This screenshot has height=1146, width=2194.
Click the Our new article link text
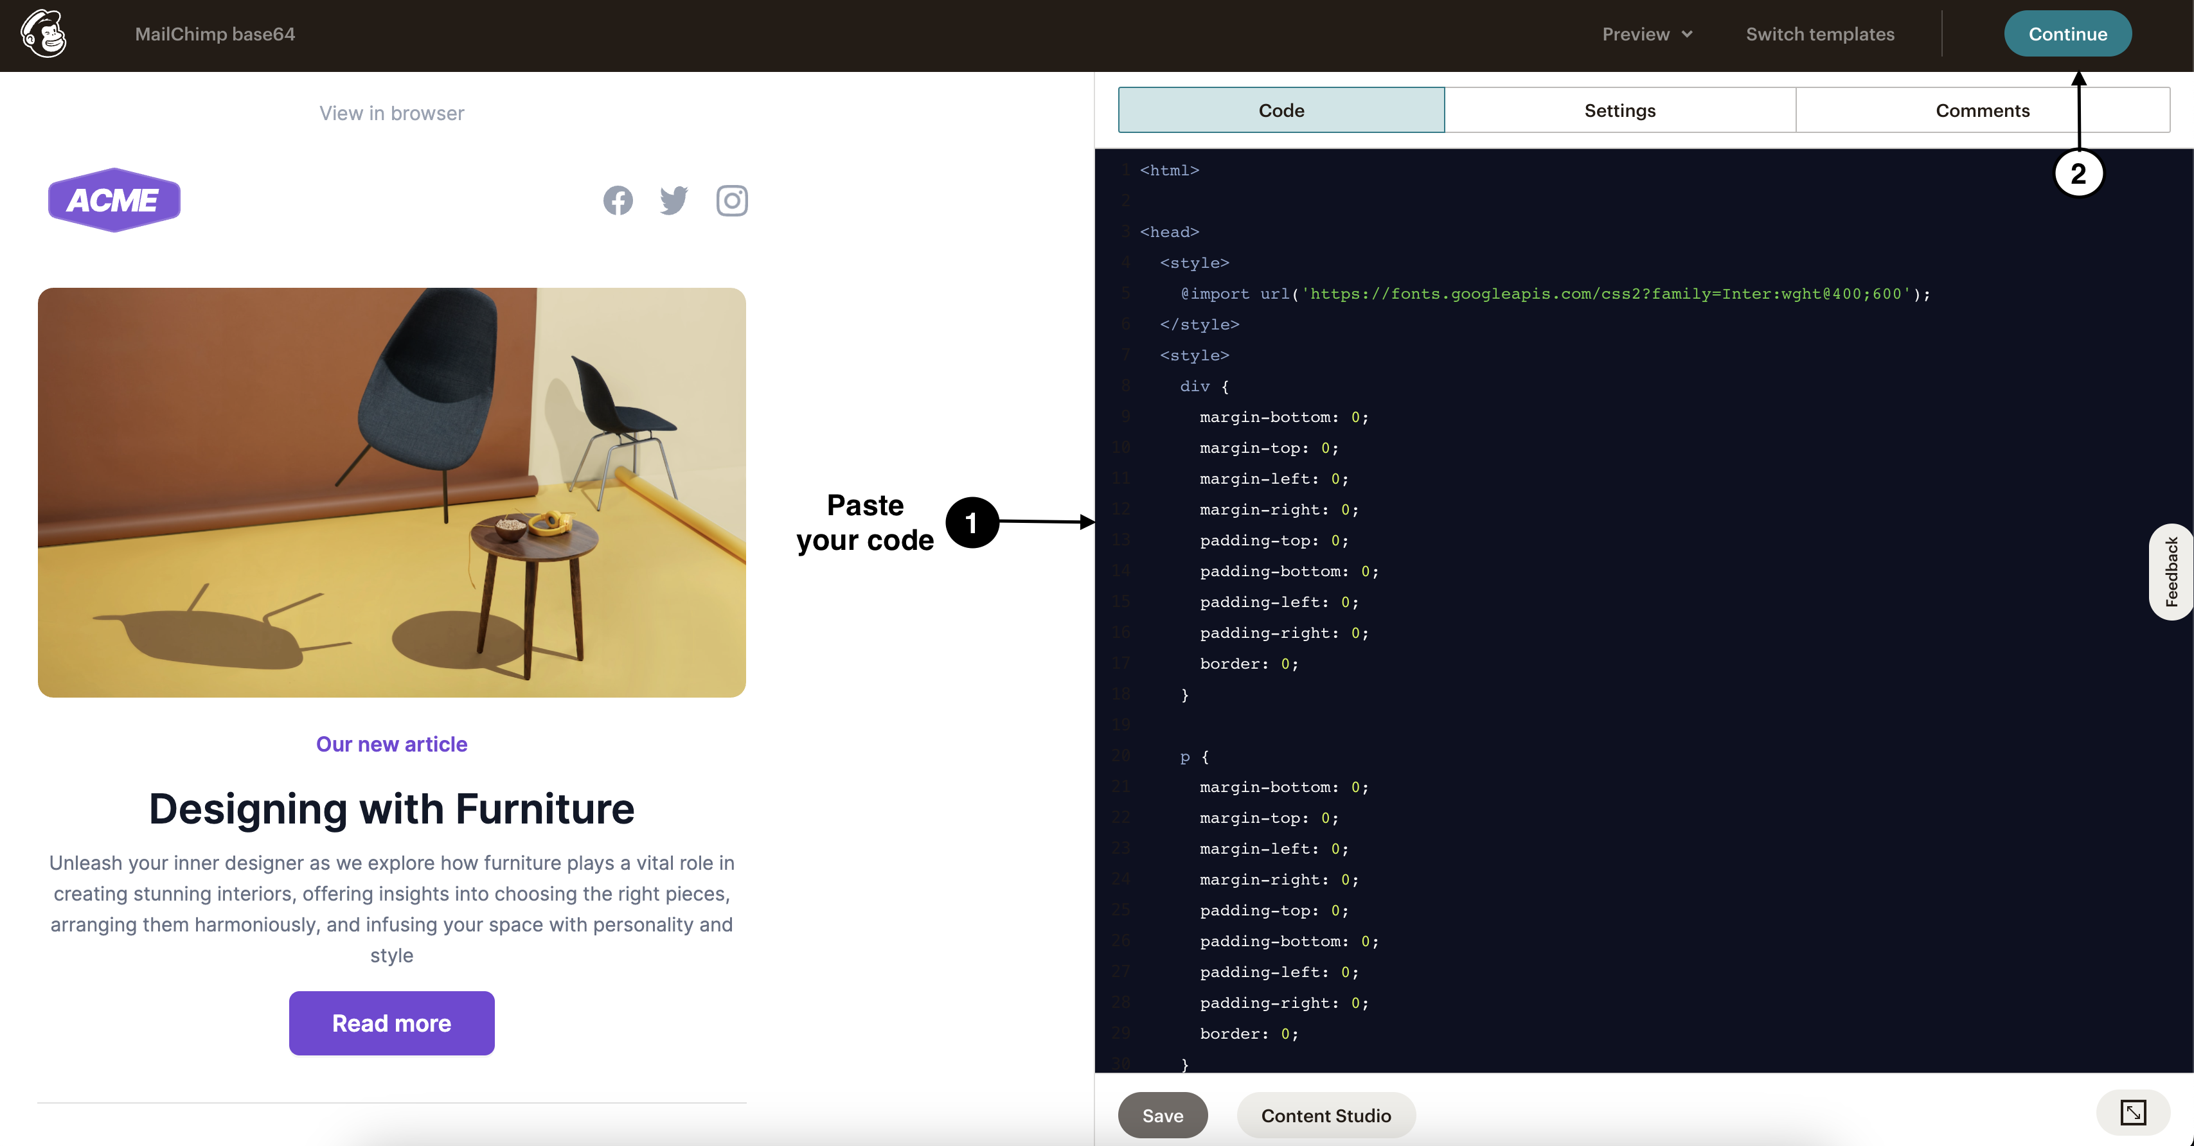pos(392,744)
